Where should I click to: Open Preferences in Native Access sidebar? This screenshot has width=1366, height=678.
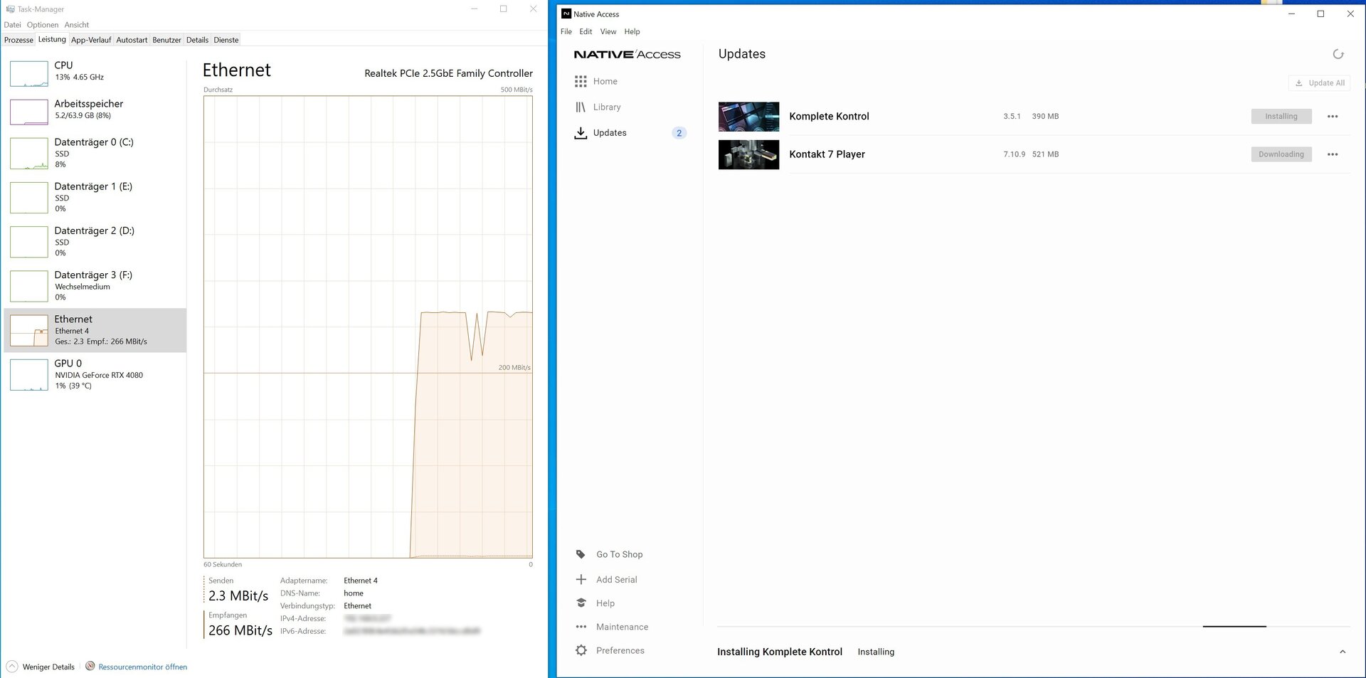click(620, 650)
